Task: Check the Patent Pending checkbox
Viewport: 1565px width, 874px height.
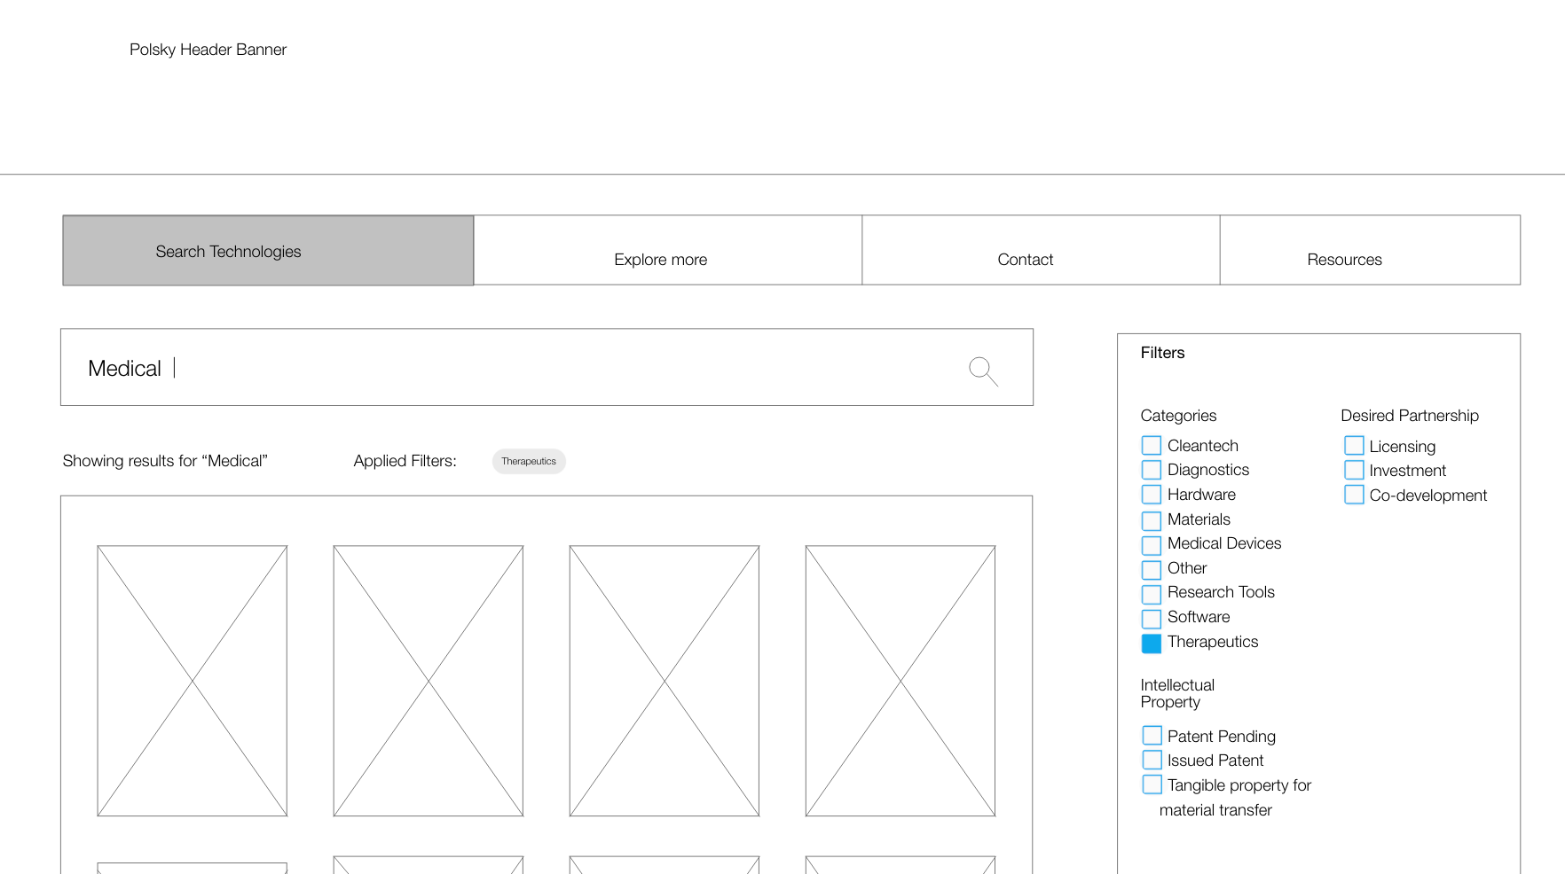Action: click(1152, 736)
